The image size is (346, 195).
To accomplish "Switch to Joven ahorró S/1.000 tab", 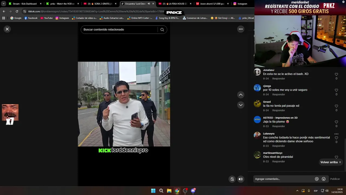I will [212, 4].
